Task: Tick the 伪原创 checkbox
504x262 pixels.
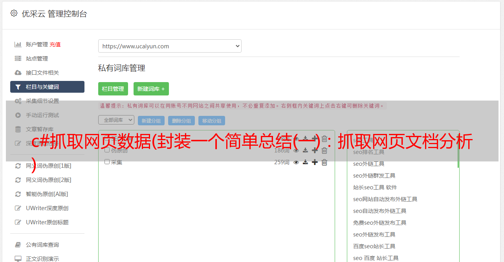Action: pos(107,150)
